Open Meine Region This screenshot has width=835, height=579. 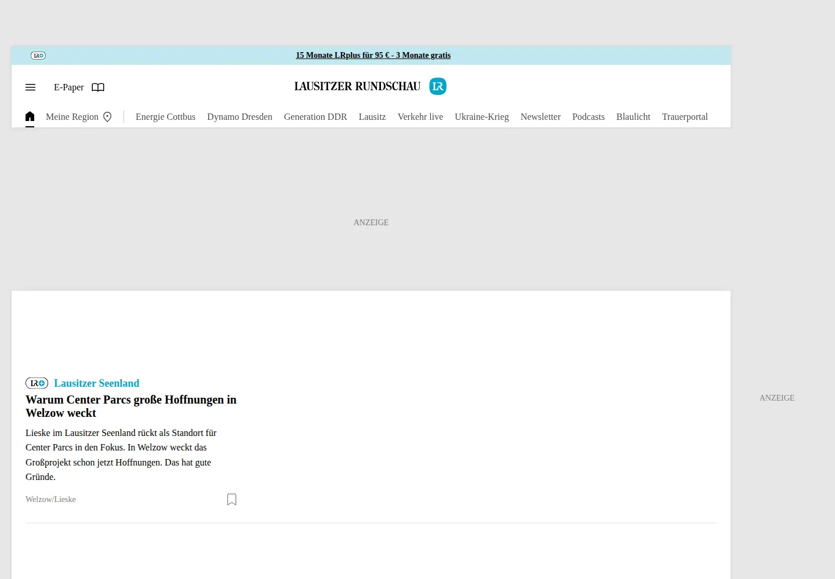(x=72, y=117)
